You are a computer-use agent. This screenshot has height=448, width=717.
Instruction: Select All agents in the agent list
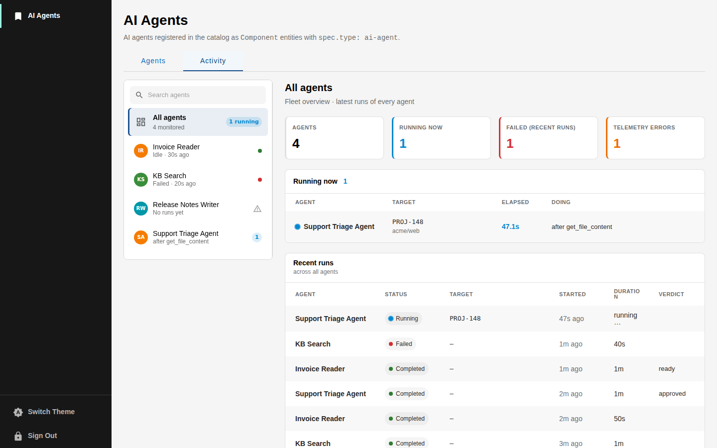198,122
